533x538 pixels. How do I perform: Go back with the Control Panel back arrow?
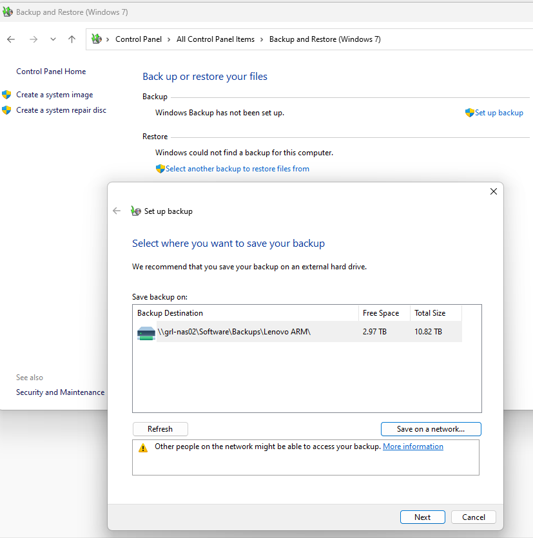pos(11,39)
